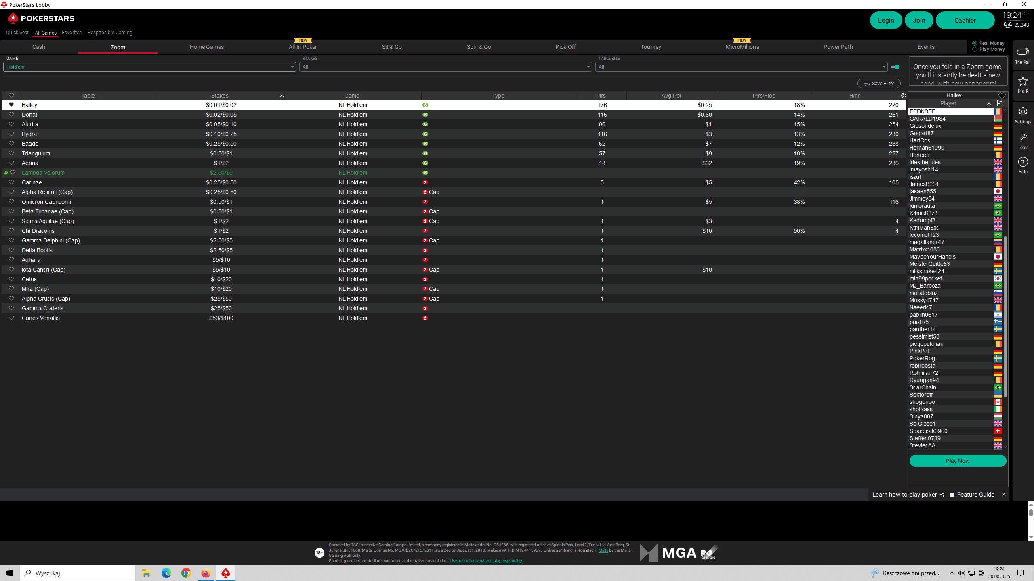The height and width of the screenshot is (581, 1034).
Task: Favorite the Hydra table
Action: click(x=11, y=134)
